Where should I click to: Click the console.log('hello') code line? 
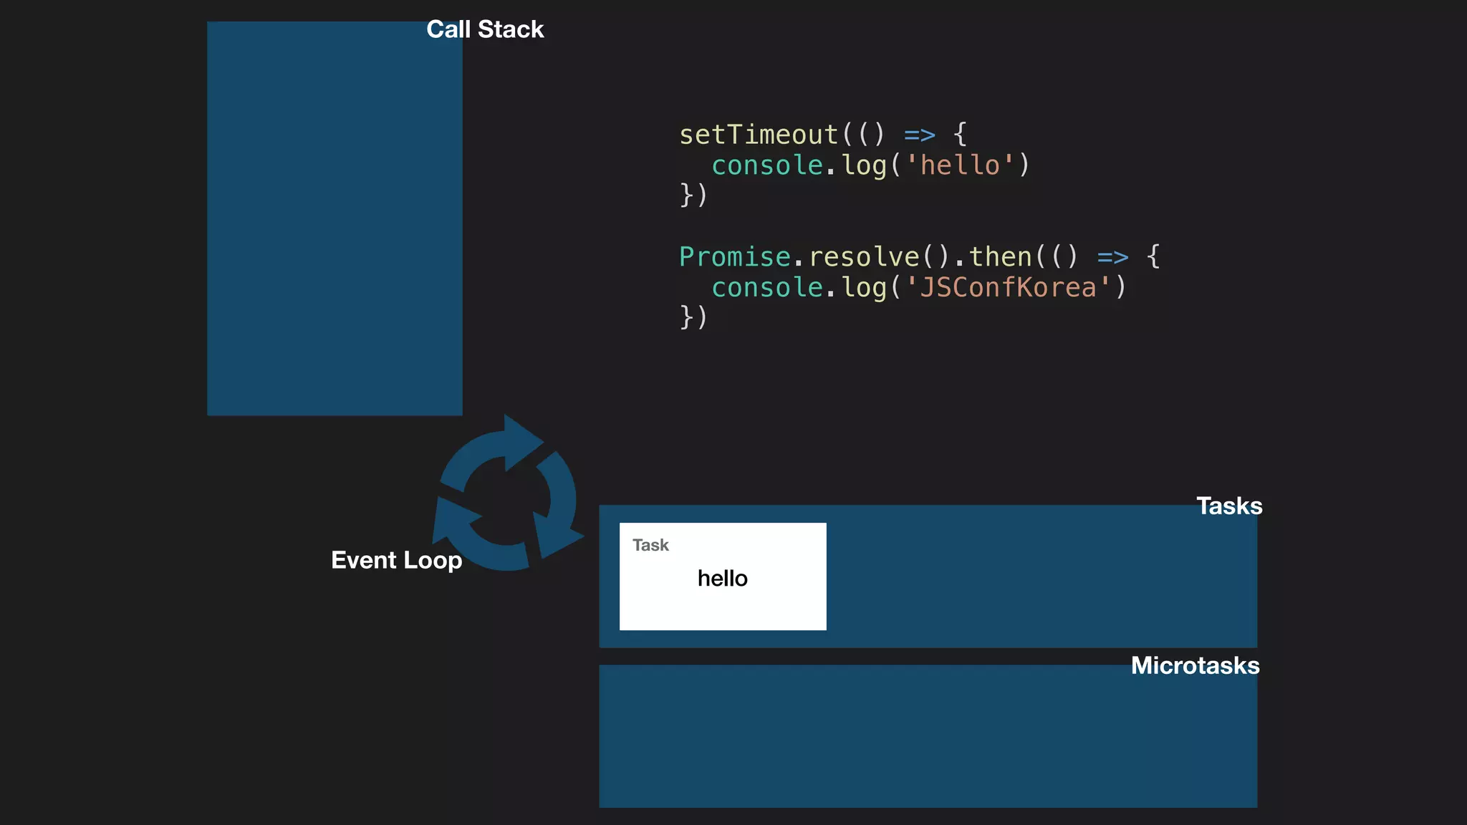(870, 165)
